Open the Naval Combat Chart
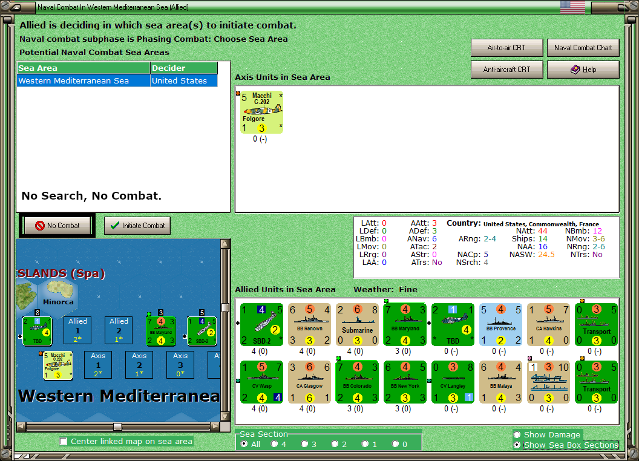The width and height of the screenshot is (639, 461). tap(583, 48)
